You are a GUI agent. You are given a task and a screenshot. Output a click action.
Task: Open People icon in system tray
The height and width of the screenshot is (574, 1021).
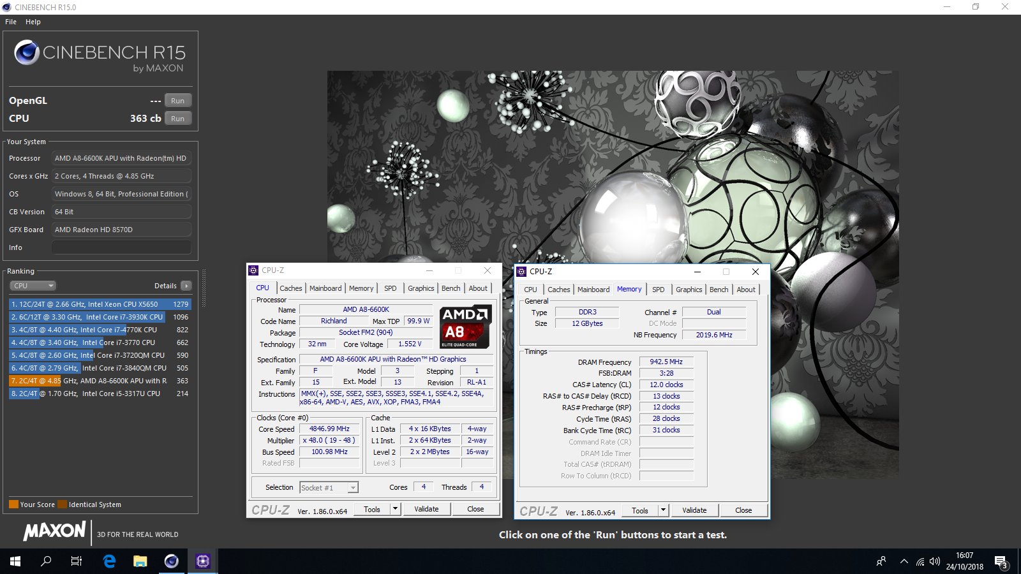pyautogui.click(x=881, y=561)
